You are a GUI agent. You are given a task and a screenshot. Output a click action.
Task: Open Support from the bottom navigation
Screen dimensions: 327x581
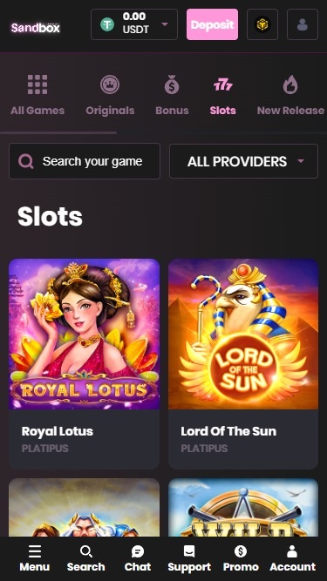[x=189, y=558]
